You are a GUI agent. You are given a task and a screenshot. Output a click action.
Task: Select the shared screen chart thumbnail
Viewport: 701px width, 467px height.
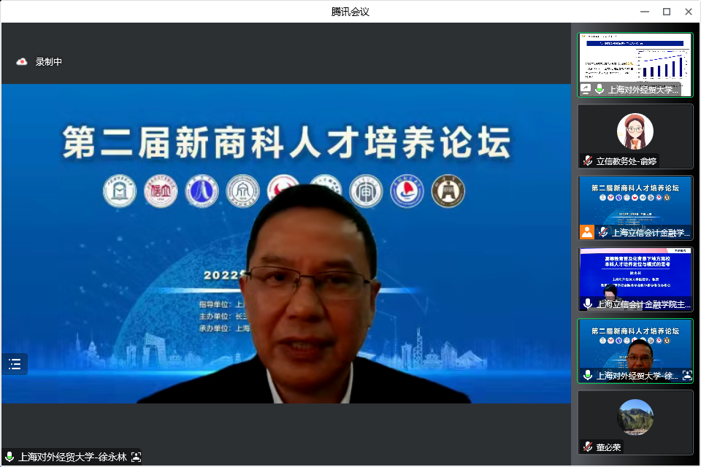pos(635,58)
